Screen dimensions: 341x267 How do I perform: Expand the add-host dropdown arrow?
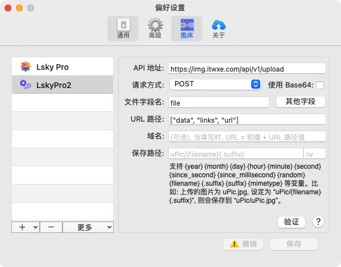36,227
